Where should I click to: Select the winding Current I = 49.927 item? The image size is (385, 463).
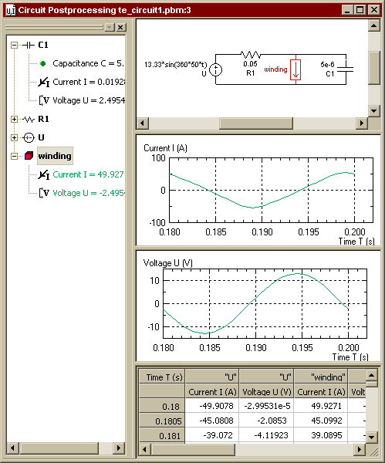(88, 174)
